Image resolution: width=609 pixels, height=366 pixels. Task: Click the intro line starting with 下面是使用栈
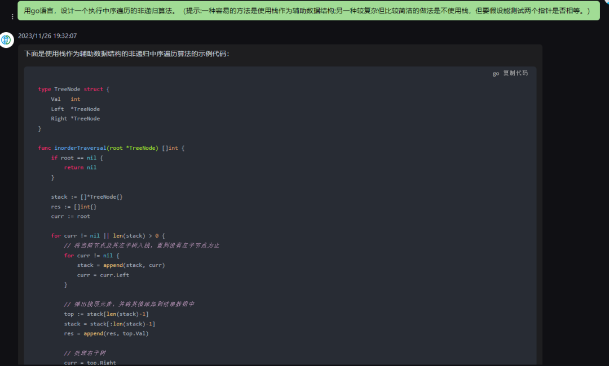pos(127,53)
